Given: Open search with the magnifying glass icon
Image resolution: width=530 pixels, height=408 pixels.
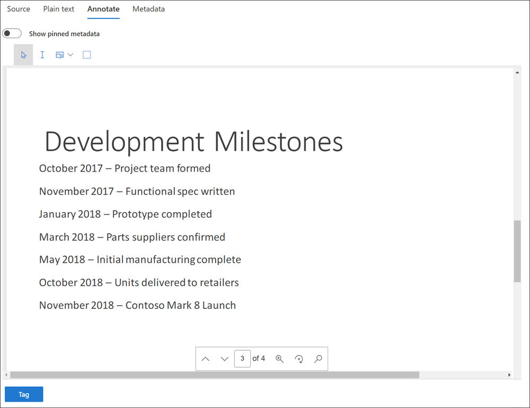Looking at the screenshot, I should [x=318, y=359].
